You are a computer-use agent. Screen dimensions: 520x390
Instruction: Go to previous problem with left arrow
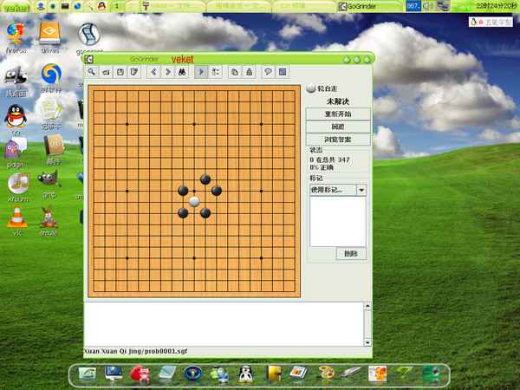[x=154, y=72]
